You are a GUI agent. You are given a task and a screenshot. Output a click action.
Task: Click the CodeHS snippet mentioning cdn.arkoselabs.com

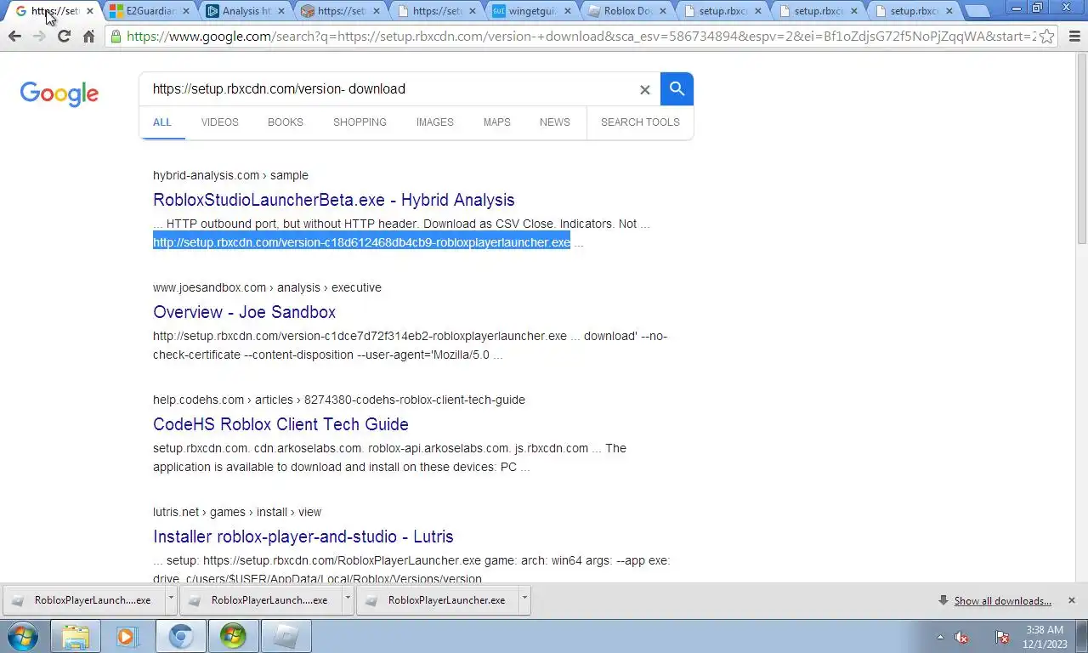389,457
